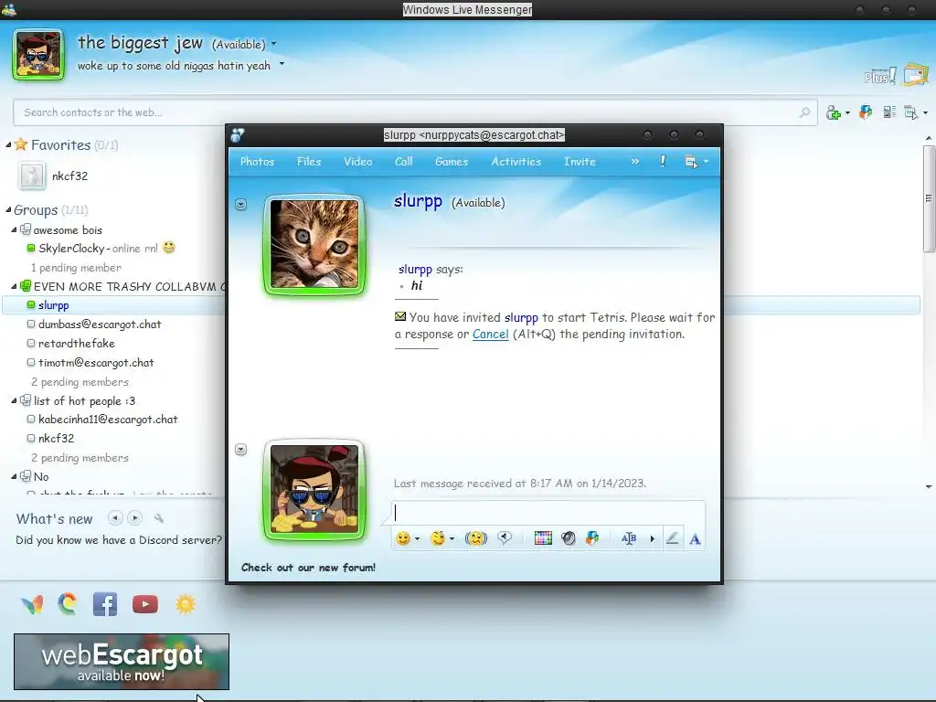
Task: Open the Check out our new forum link
Action: (309, 567)
